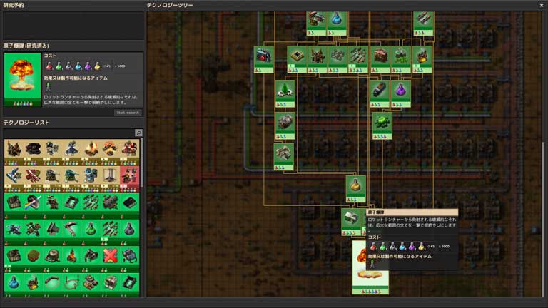Select the tank technology in bottom list row

[91, 284]
